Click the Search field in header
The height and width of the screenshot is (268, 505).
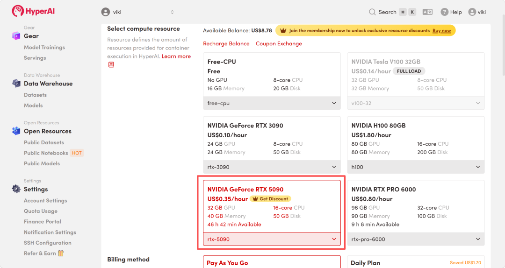coord(392,12)
